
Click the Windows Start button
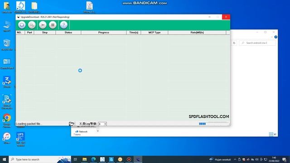point(4,159)
